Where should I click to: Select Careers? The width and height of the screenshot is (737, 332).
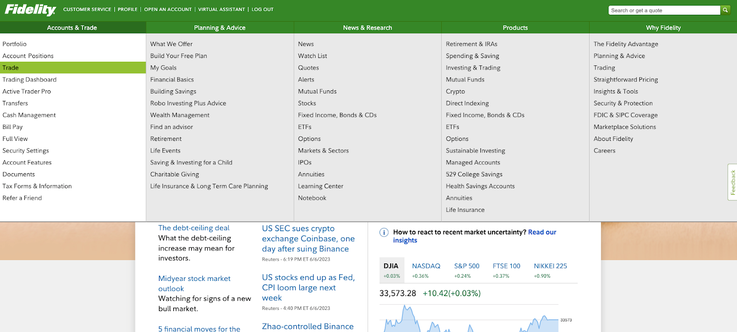pos(605,151)
